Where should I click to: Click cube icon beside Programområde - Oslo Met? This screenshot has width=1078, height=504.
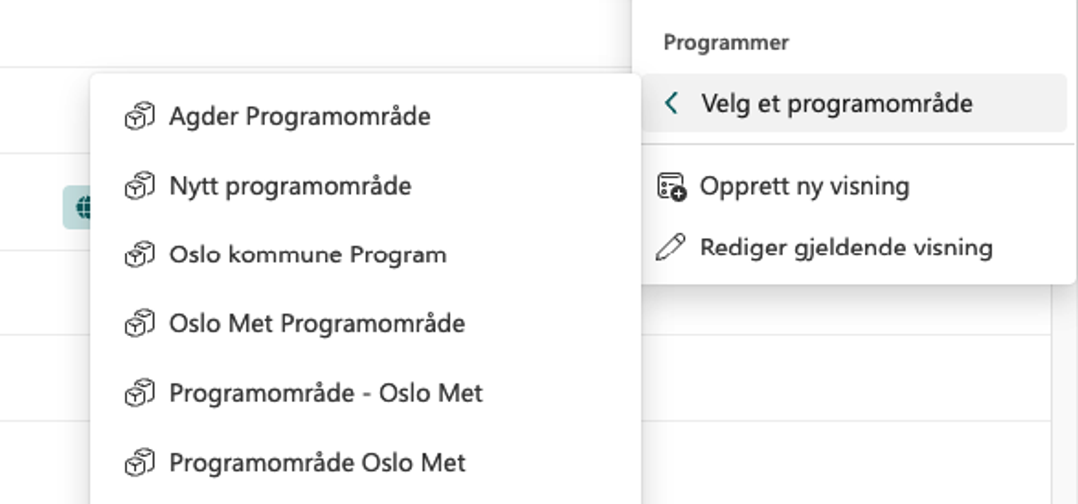coord(140,393)
